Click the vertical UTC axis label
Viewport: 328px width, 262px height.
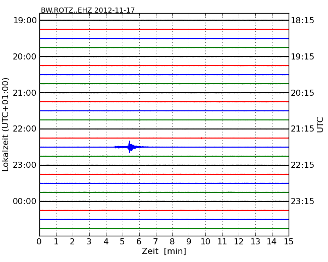(x=320, y=125)
